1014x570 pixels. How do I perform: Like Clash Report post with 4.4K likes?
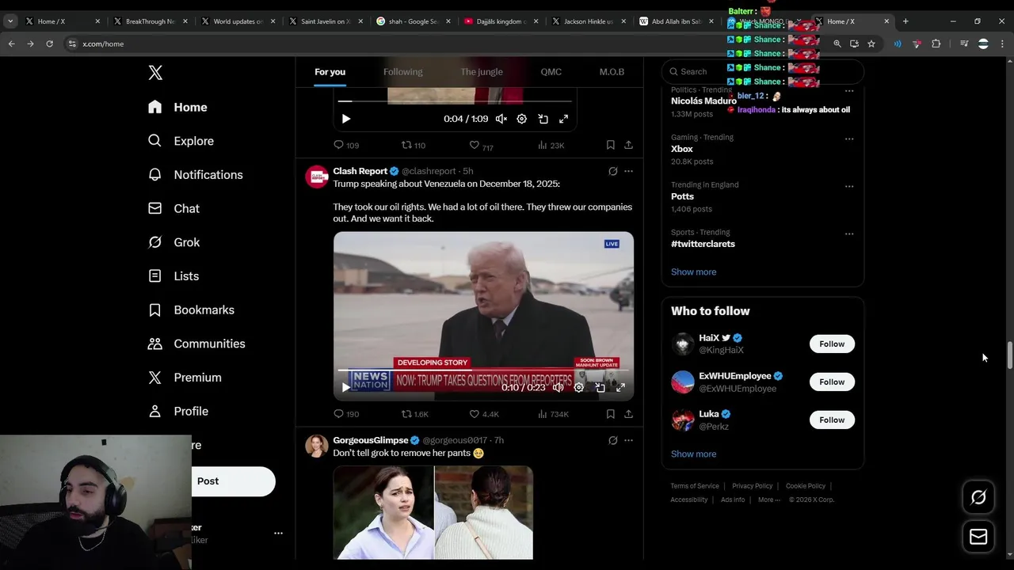483,414
